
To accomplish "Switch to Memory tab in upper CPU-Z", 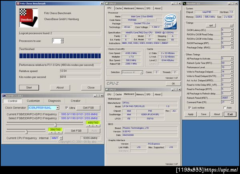I will 140,8.
